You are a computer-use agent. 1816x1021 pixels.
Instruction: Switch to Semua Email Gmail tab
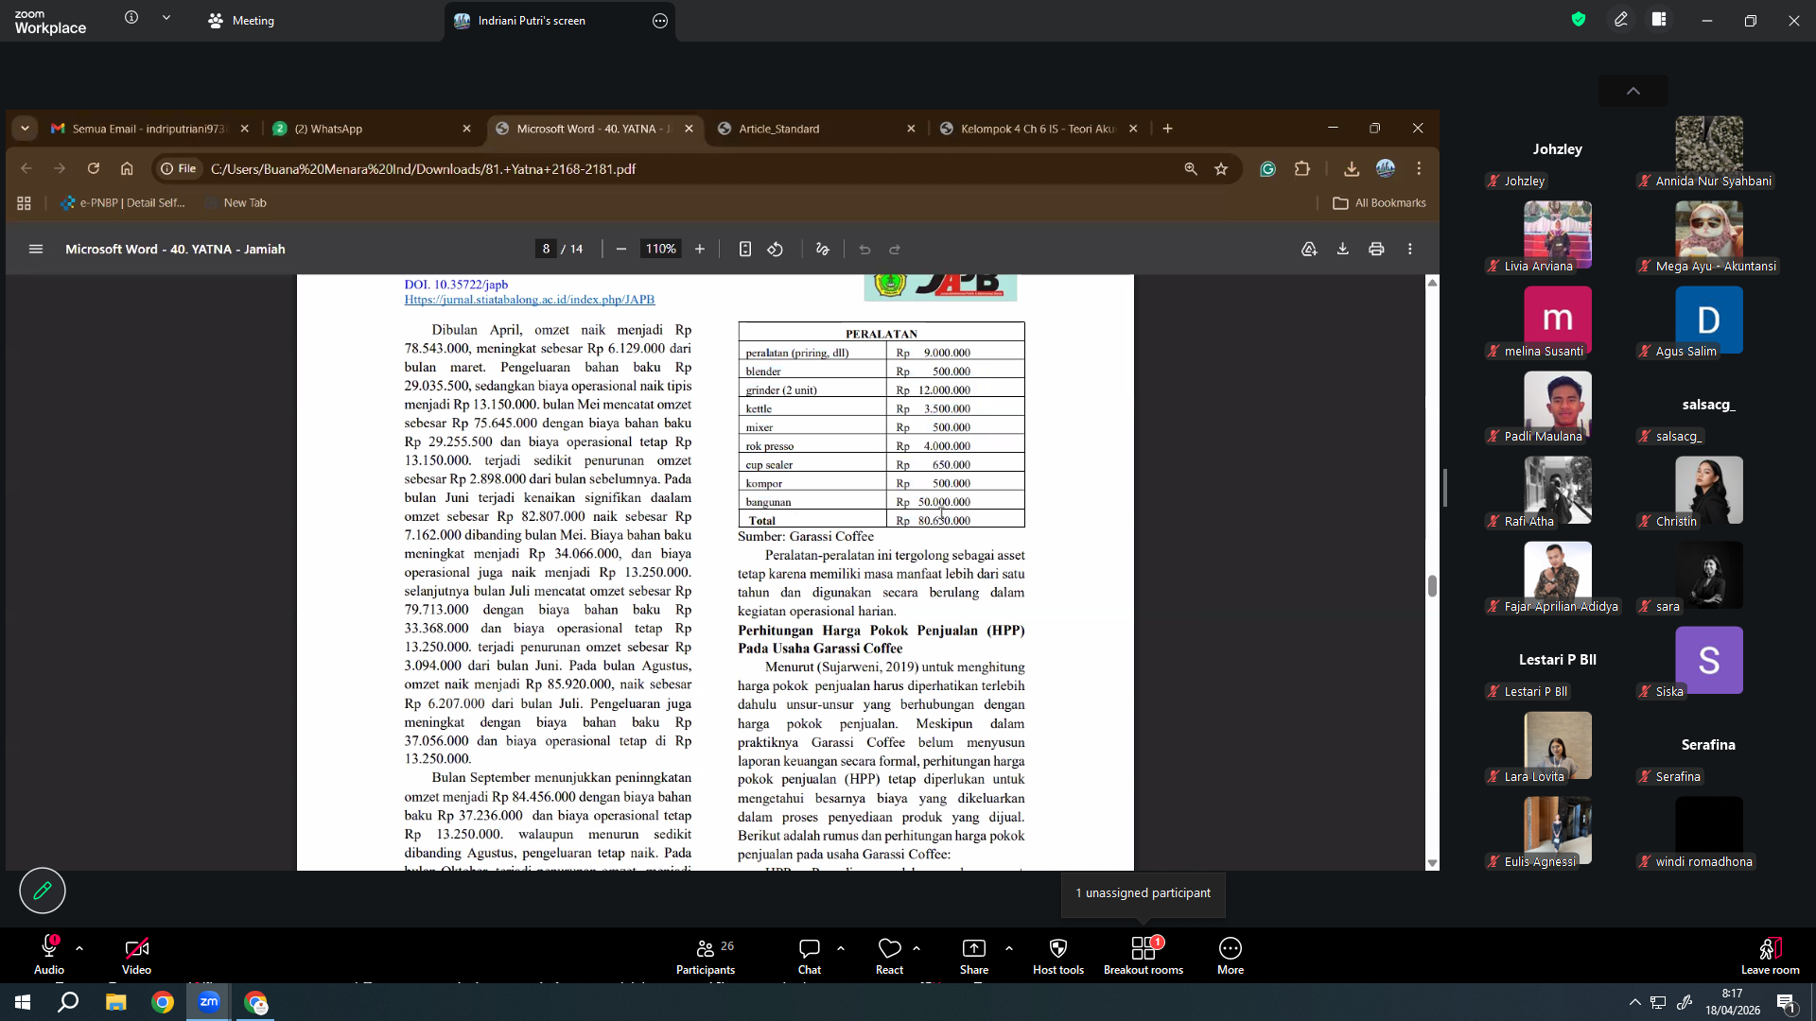pos(149,129)
